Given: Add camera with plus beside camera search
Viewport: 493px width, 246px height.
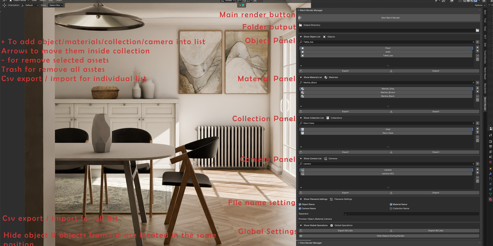Looking at the screenshot, I should tap(477, 164).
